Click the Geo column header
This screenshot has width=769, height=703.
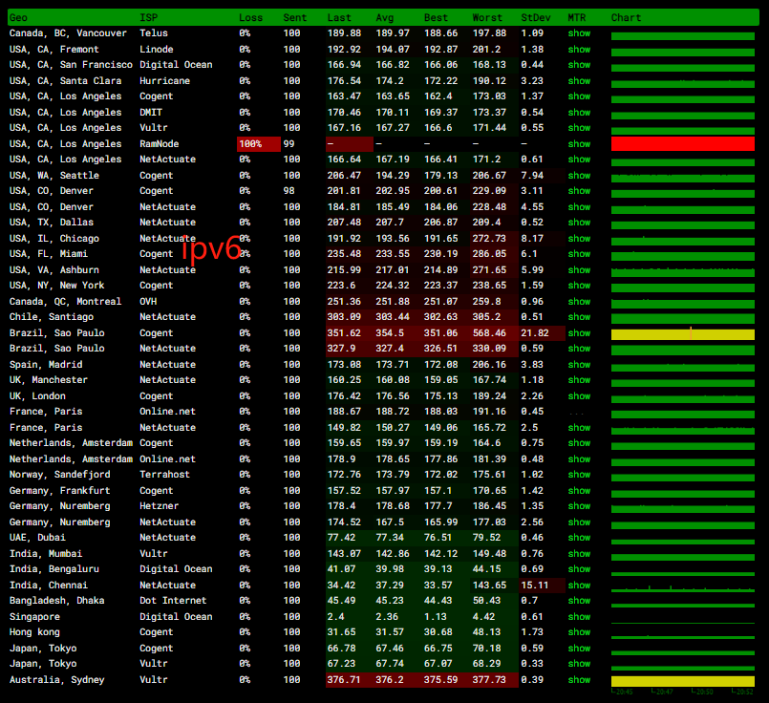point(19,17)
